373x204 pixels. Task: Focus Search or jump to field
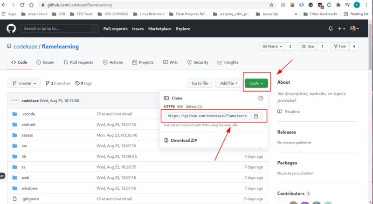(x=60, y=28)
